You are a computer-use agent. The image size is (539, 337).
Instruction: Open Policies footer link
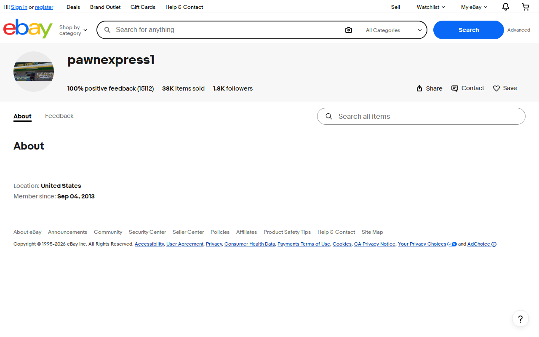pos(220,232)
